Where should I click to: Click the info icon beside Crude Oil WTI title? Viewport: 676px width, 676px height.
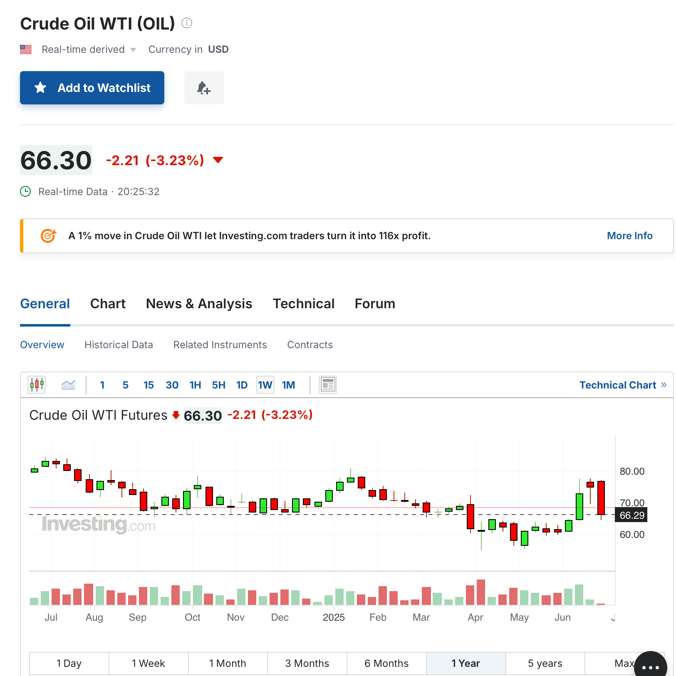point(187,23)
